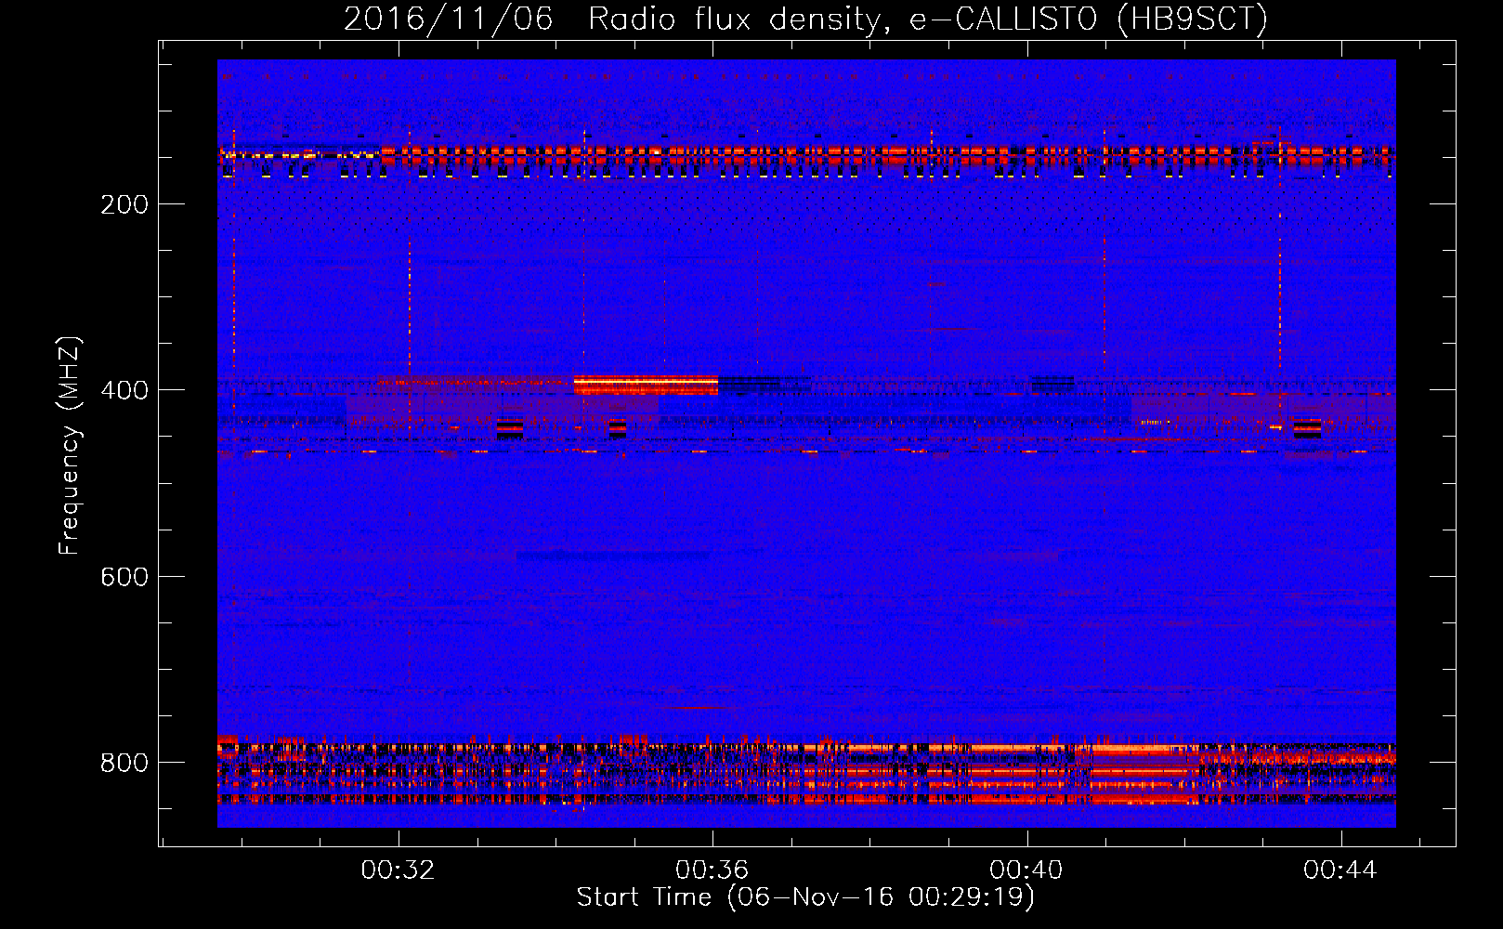Click the 800 frequency tick label
The height and width of the screenshot is (929, 1503).
click(x=124, y=763)
